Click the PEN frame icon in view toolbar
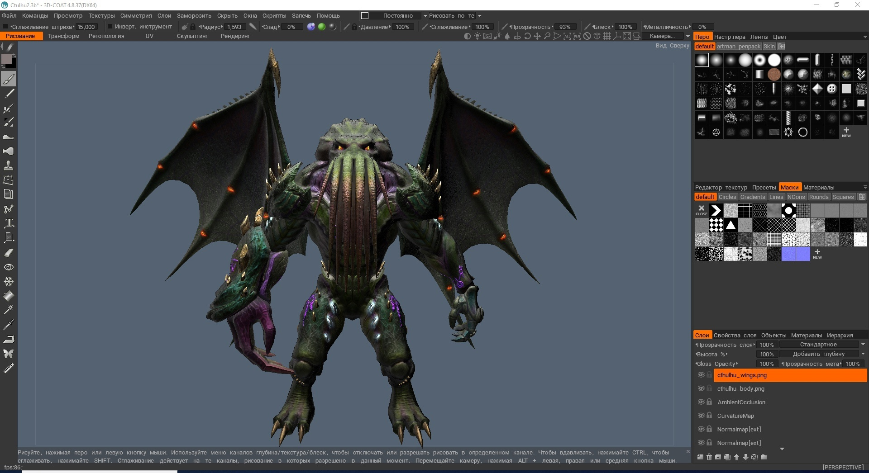 pos(577,36)
